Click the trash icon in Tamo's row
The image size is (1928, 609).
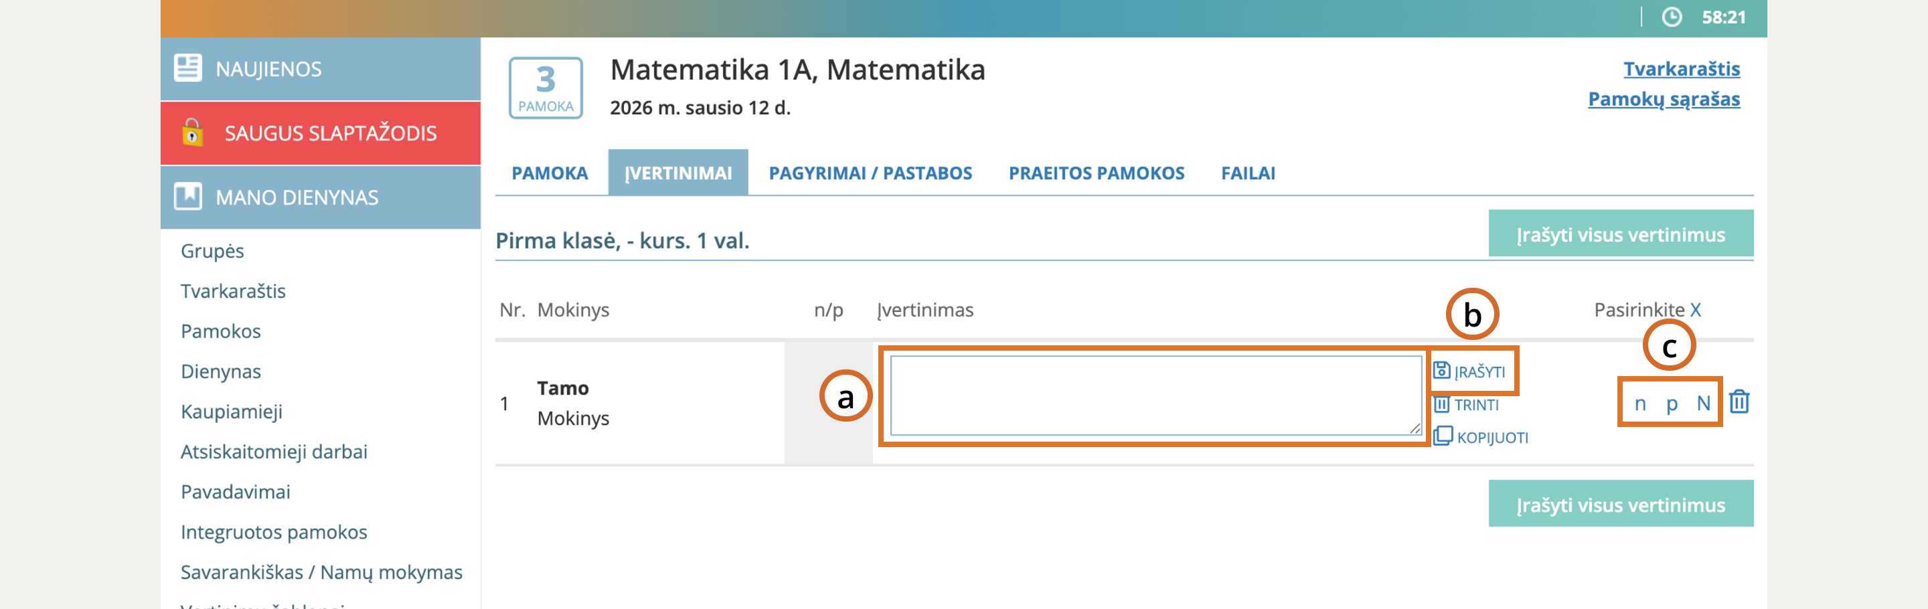(1739, 402)
